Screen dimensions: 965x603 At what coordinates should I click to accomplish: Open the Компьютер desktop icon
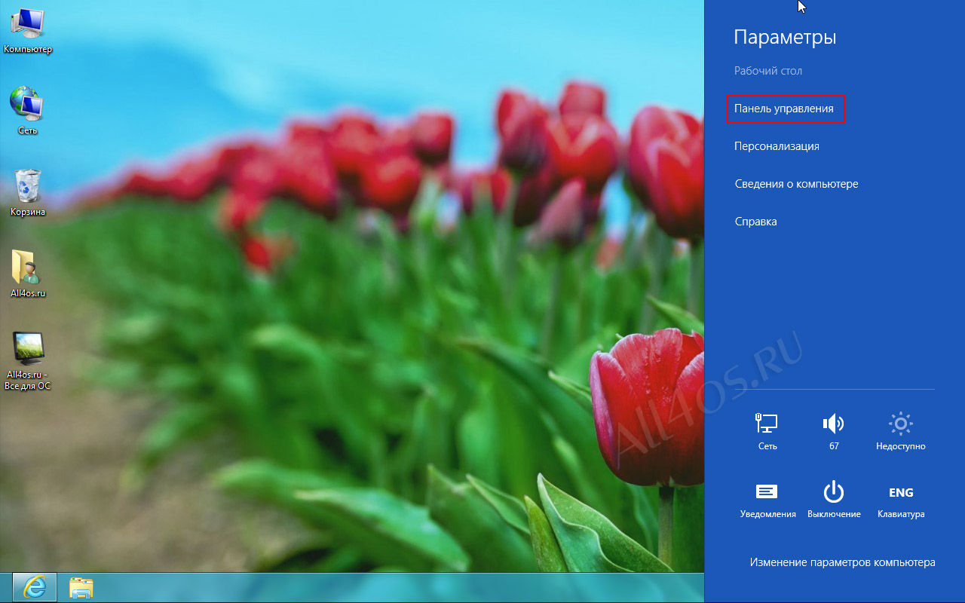28,31
